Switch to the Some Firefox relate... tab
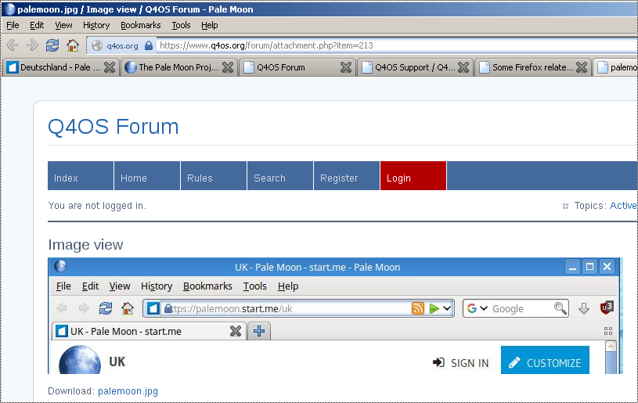Screen dimensions: 638x403 [x=532, y=67]
